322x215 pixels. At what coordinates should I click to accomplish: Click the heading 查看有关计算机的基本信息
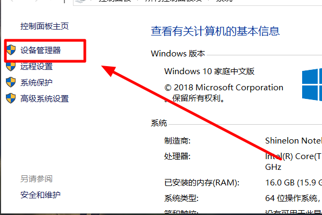click(215, 31)
